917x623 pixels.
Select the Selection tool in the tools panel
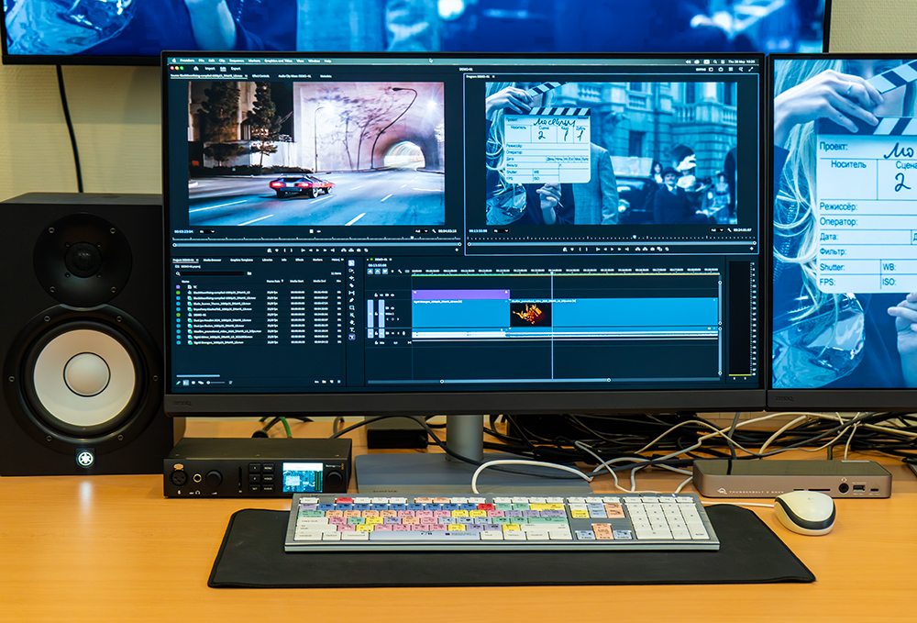pos(351,262)
